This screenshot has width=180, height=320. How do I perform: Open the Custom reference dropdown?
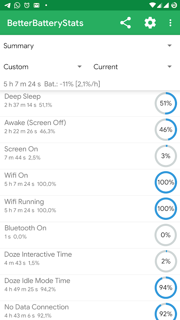[x=43, y=67]
